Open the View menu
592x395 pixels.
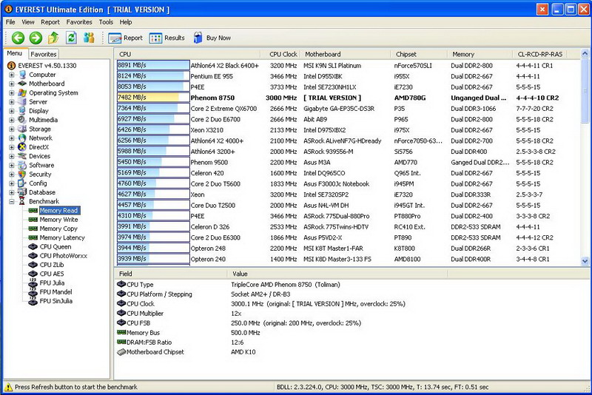coord(27,22)
